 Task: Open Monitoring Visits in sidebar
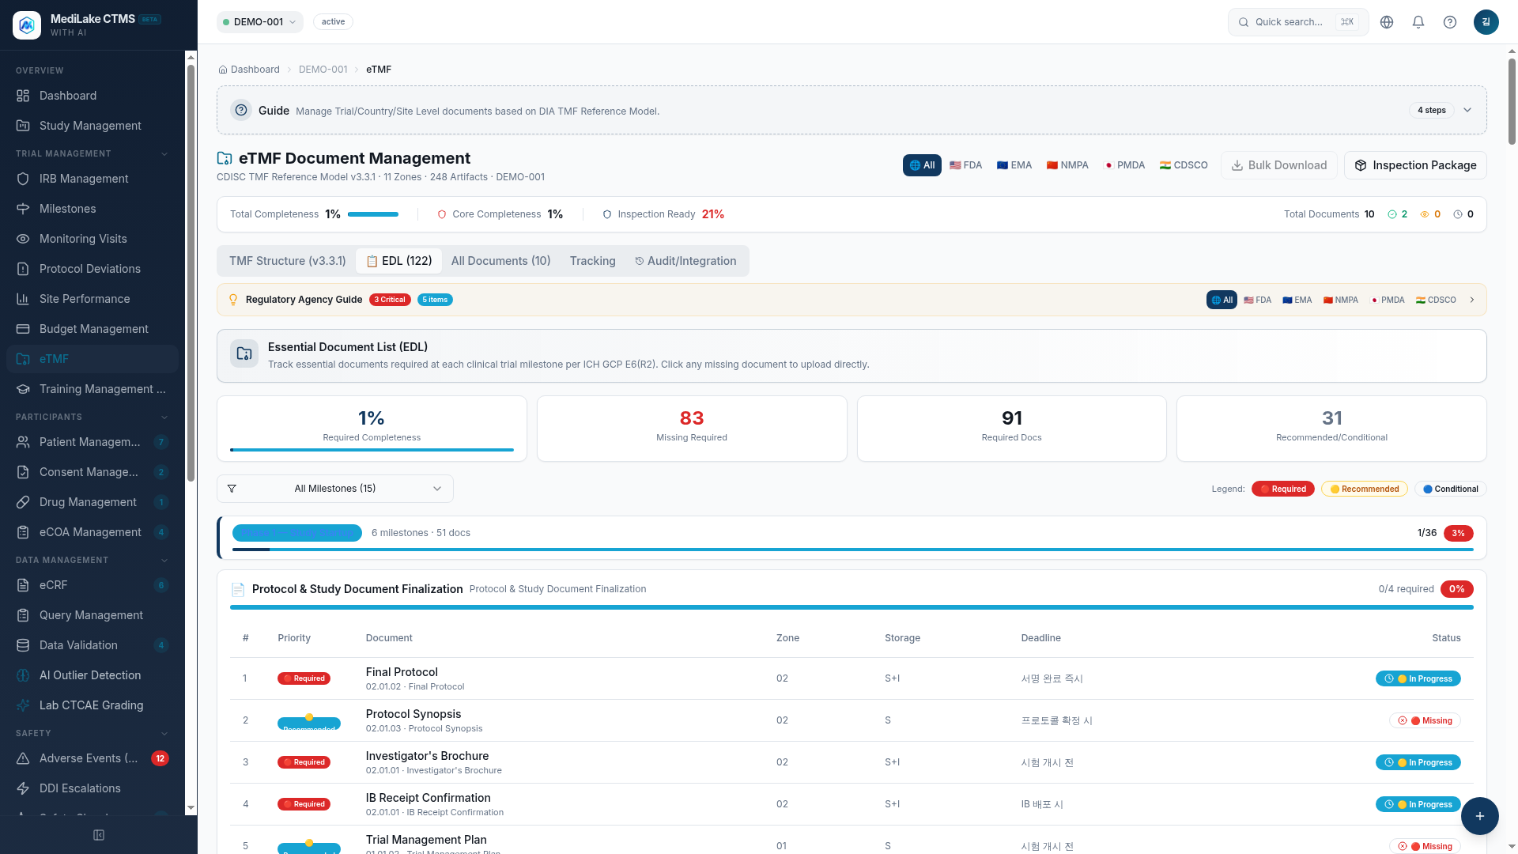pos(93,239)
